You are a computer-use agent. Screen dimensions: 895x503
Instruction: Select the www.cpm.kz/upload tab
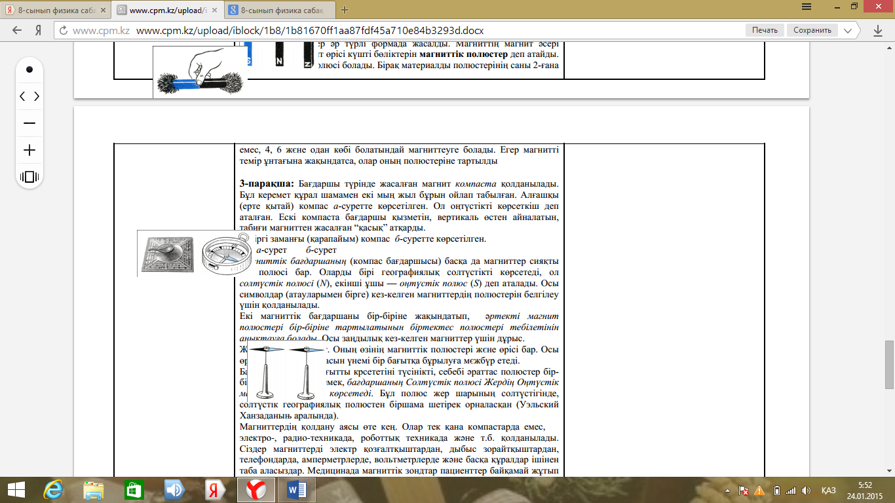[x=168, y=10]
